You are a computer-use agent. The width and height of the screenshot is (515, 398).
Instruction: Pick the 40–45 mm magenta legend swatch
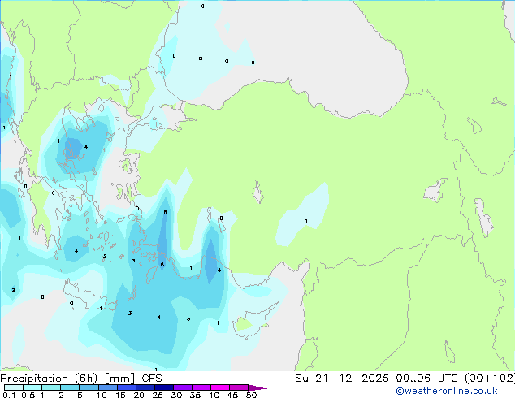point(220,387)
